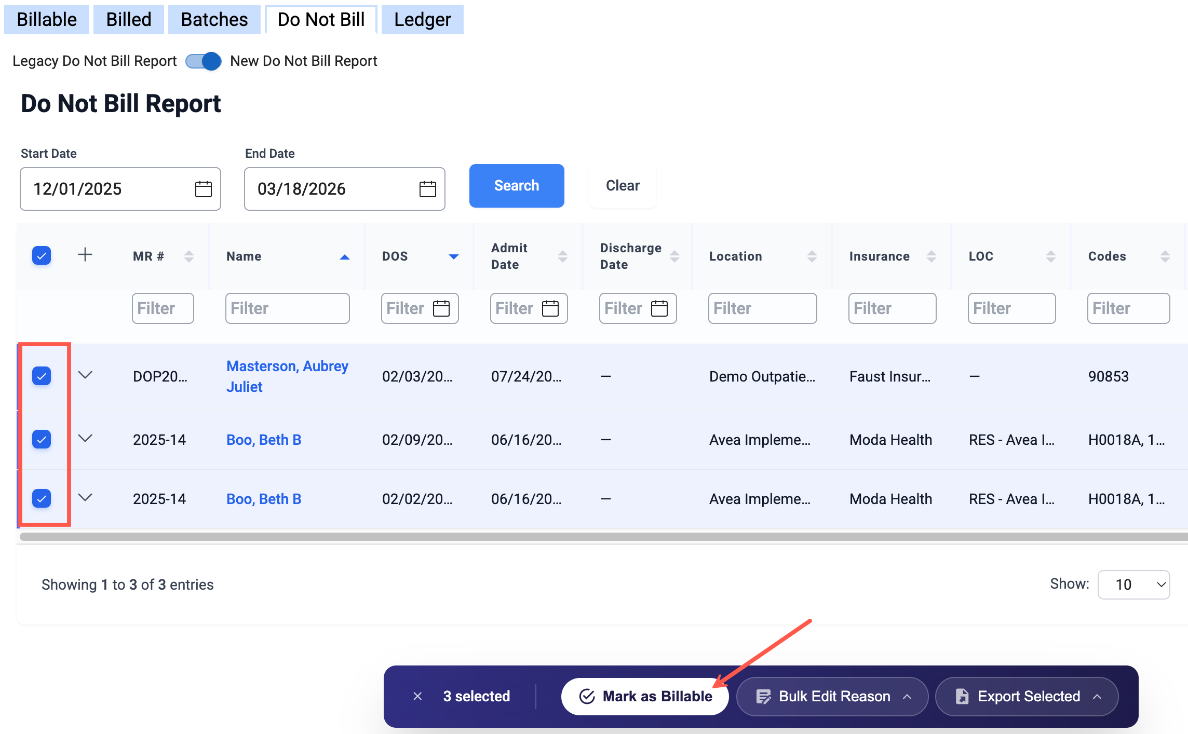Uncheck the select-all header checkbox

point(42,255)
